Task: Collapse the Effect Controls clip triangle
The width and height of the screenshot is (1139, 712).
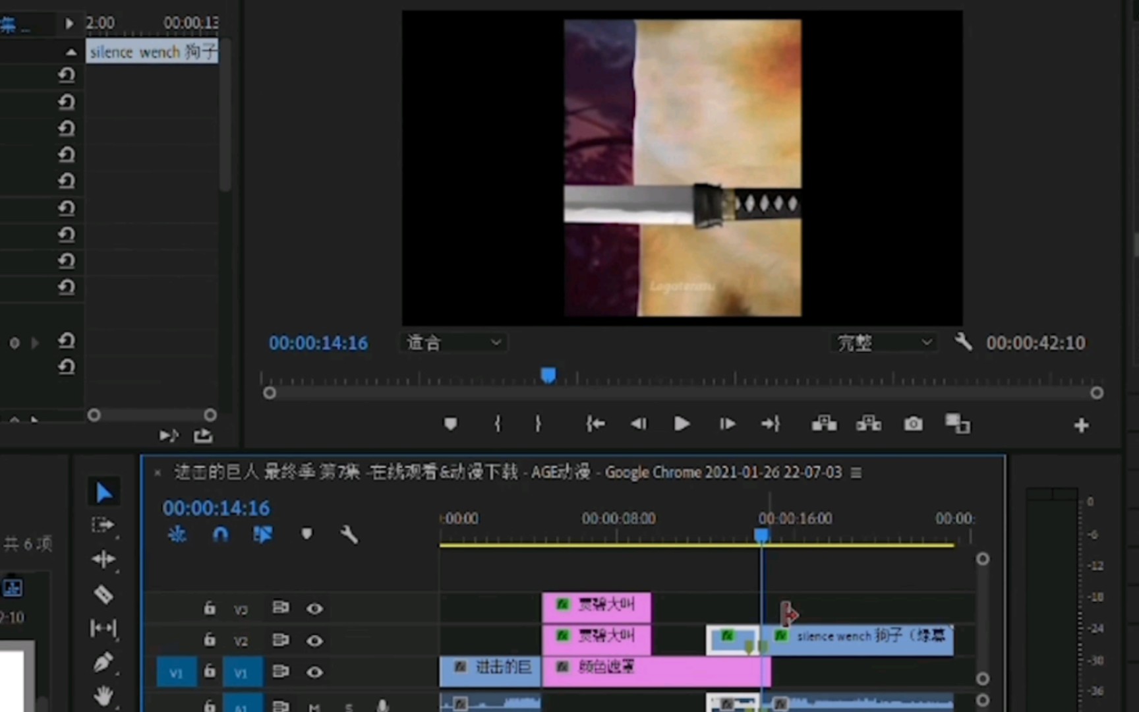Action: coord(71,51)
